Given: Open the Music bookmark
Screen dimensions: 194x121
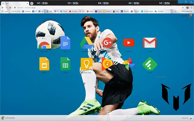Looking at the screenshot, I should tap(90, 11).
